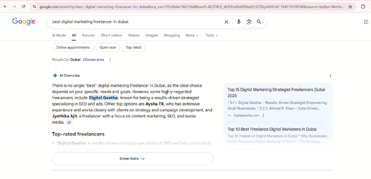Toggle the Online appointments filter chip

pyautogui.click(x=73, y=47)
